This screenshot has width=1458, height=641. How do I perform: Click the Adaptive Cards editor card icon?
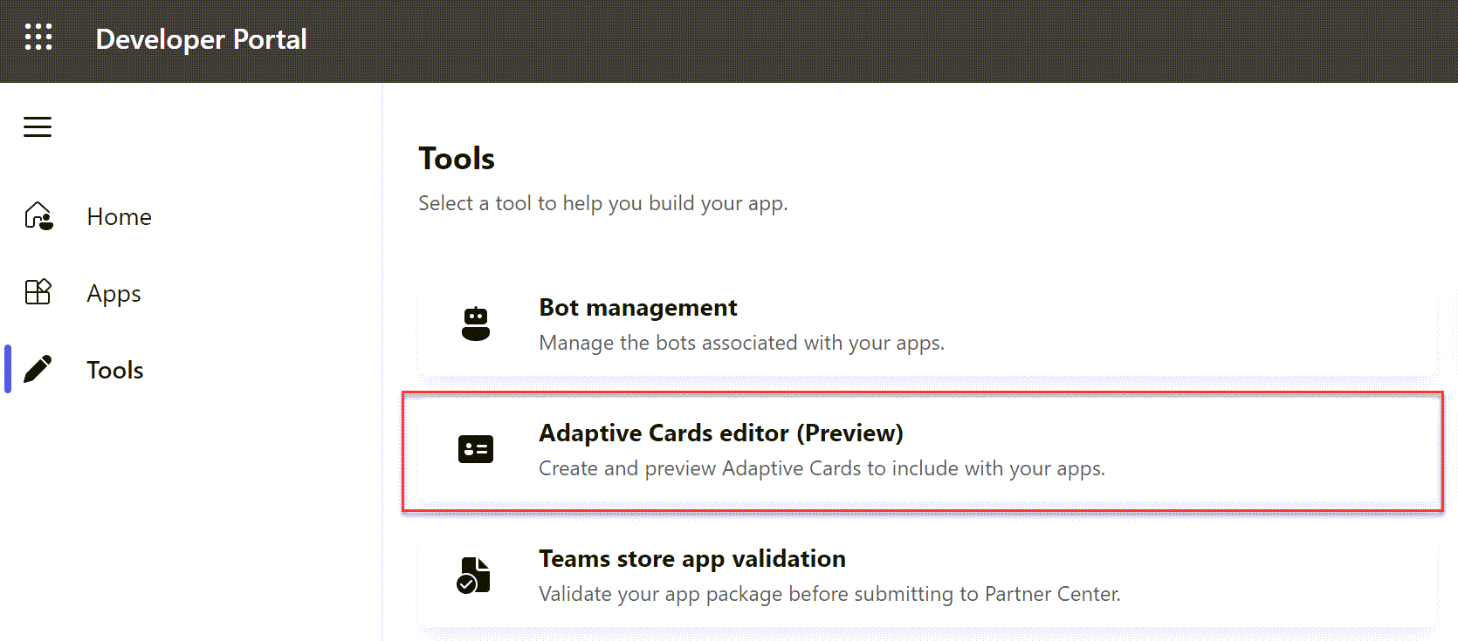tap(476, 449)
